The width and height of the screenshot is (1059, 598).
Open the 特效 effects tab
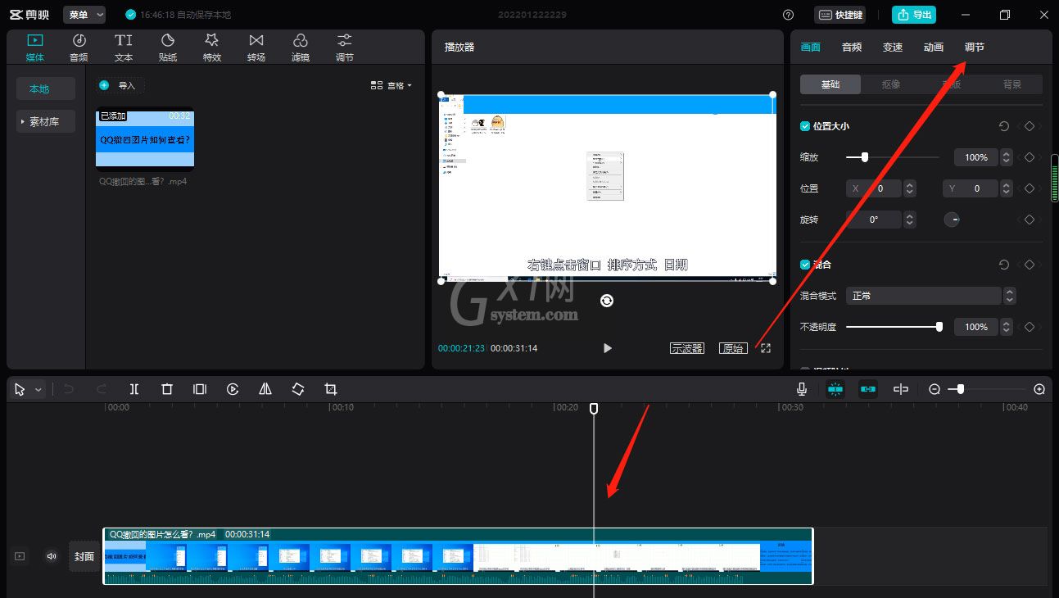pyautogui.click(x=212, y=48)
